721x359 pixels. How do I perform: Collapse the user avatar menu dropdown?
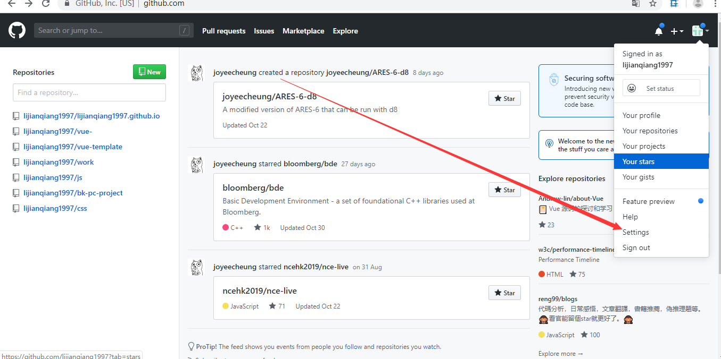tap(700, 31)
